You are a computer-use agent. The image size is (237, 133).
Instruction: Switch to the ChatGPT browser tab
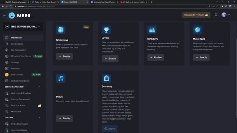click(x=16, y=2)
